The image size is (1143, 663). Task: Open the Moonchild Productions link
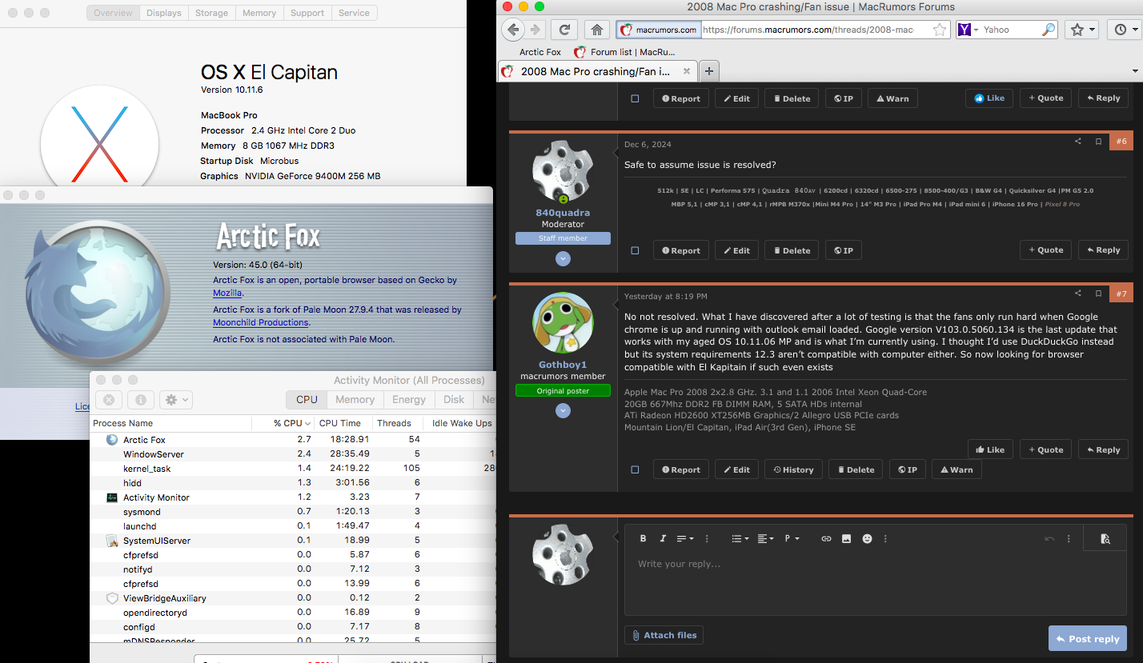click(x=260, y=322)
